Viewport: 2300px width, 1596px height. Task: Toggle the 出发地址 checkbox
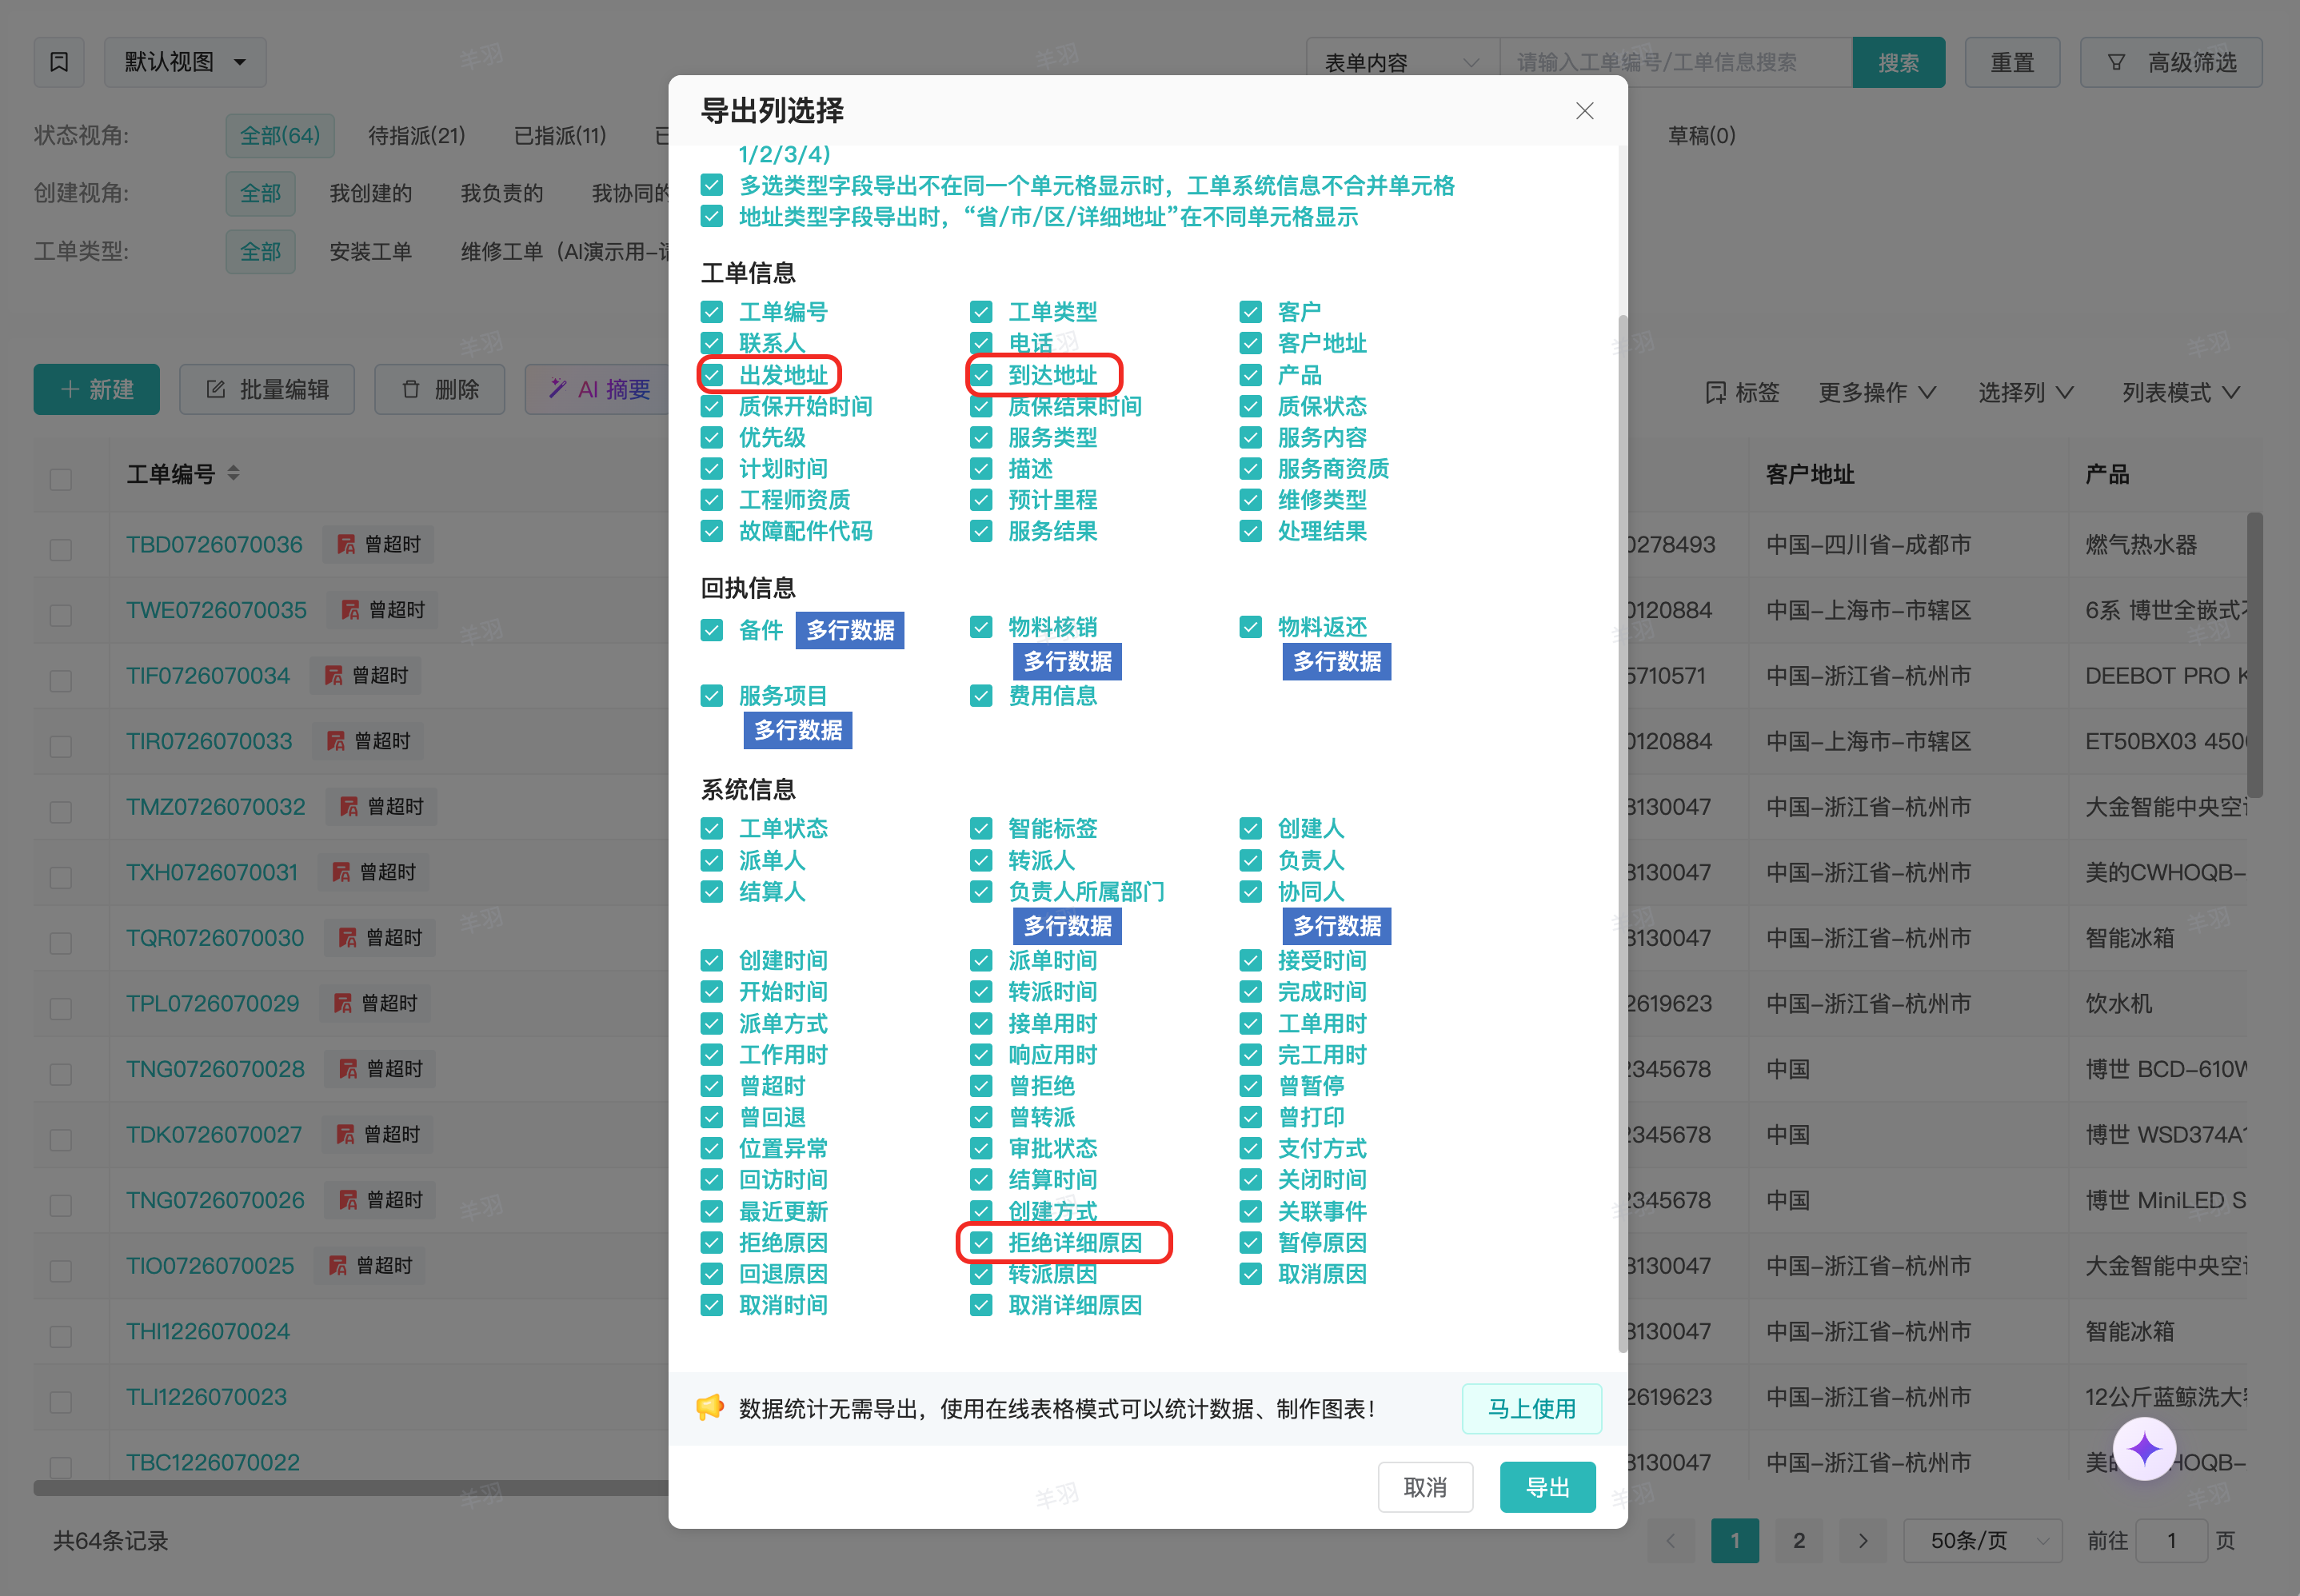tap(712, 375)
